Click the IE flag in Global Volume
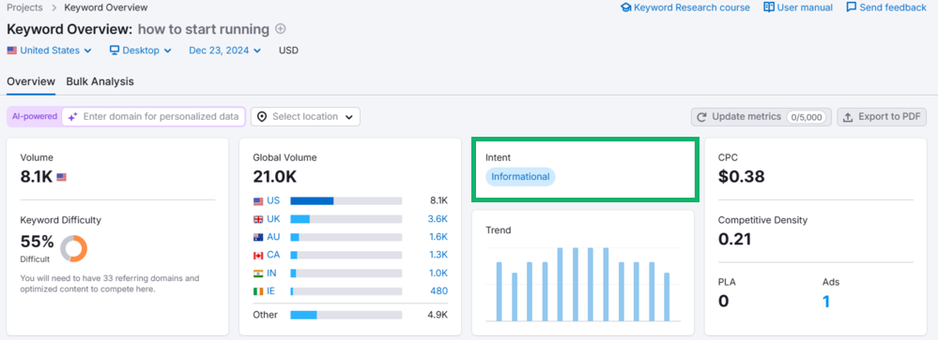This screenshot has height=340, width=938. point(258,291)
